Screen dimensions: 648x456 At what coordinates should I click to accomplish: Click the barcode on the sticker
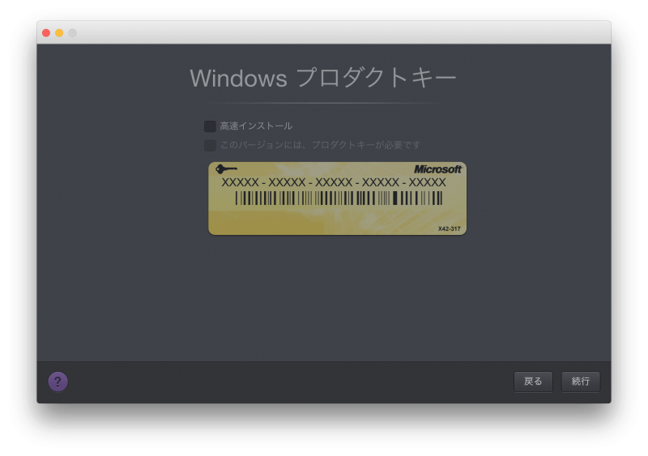click(339, 198)
